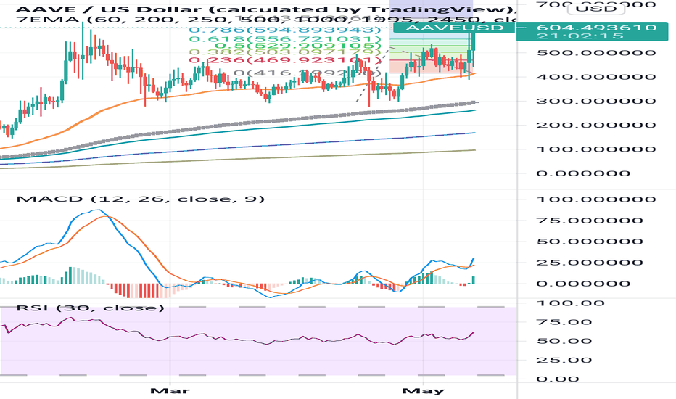Select the 0.382 Fibonacci level label
Screen dimensions: 676x399
(285, 53)
